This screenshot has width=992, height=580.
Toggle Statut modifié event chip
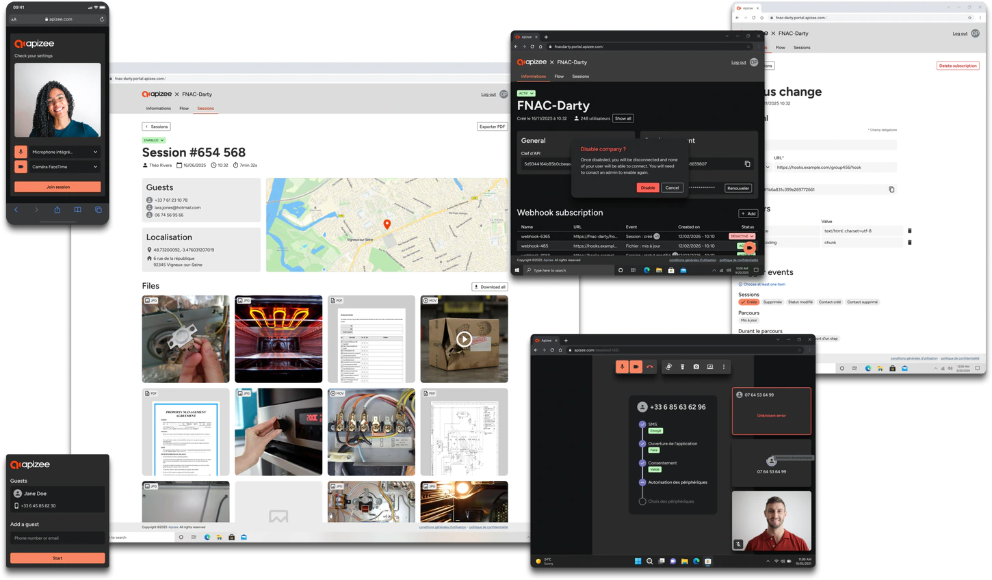point(800,302)
